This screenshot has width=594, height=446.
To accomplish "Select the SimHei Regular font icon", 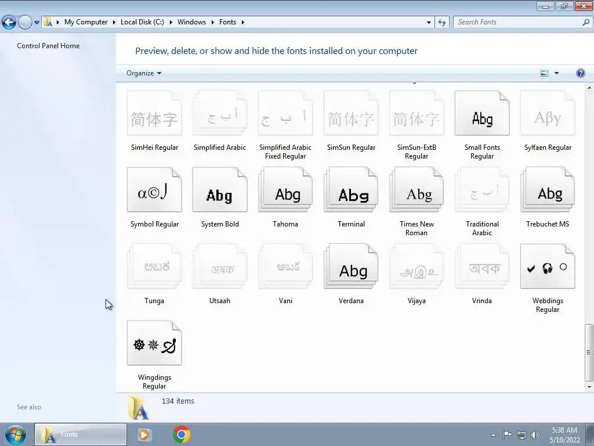I will (x=154, y=113).
